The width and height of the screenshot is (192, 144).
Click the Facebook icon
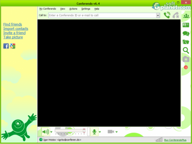(x=6, y=46)
